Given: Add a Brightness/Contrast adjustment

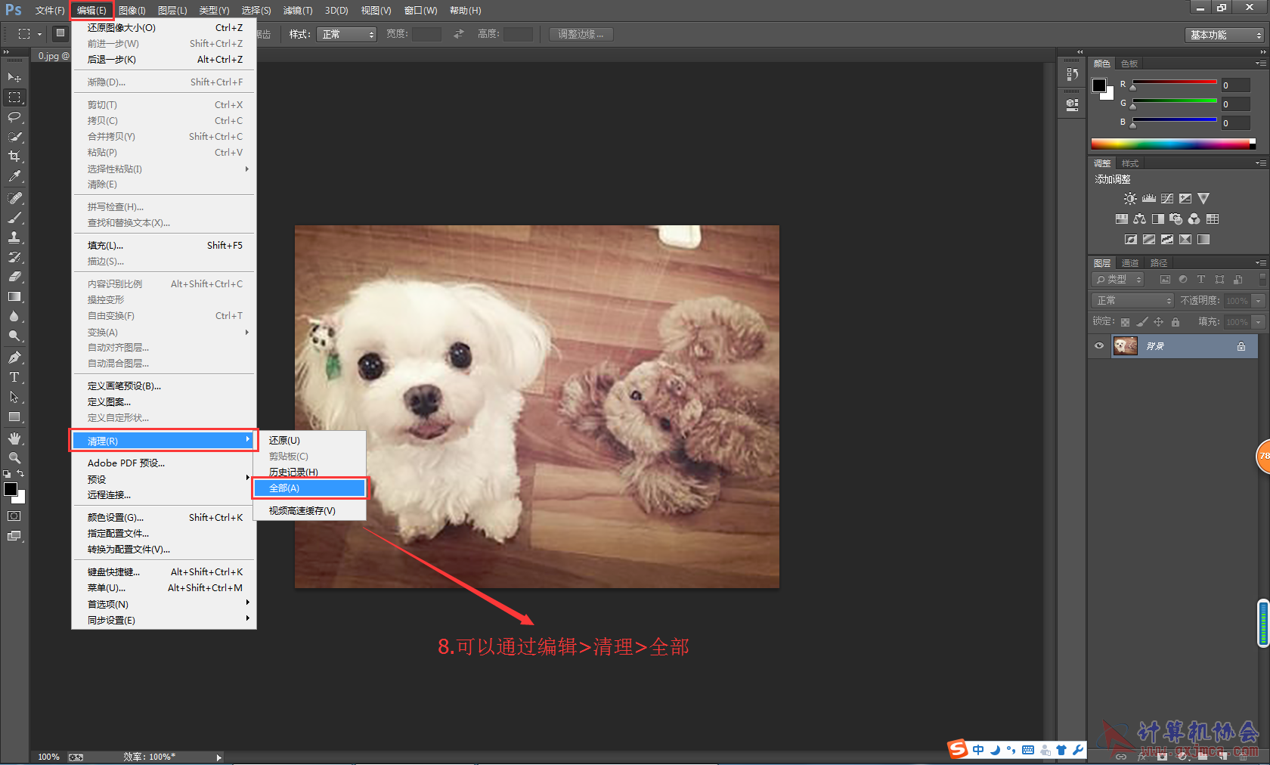Looking at the screenshot, I should tap(1129, 199).
